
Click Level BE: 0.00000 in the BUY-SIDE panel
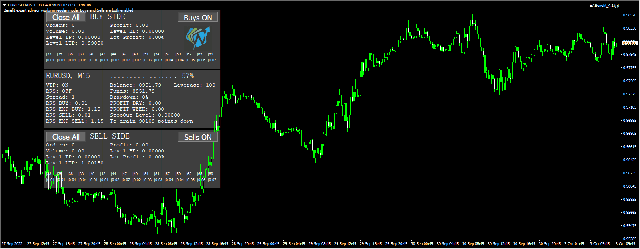click(x=137, y=31)
